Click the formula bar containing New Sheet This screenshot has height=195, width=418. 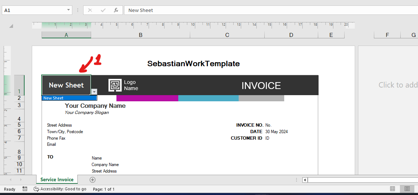pyautogui.click(x=271, y=10)
